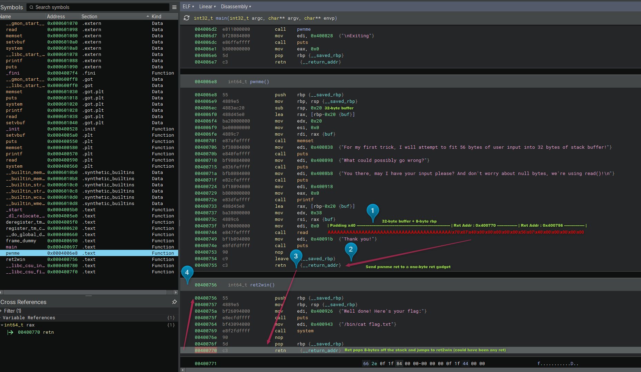
Task: Sort symbols by Name column header
Action: point(22,17)
